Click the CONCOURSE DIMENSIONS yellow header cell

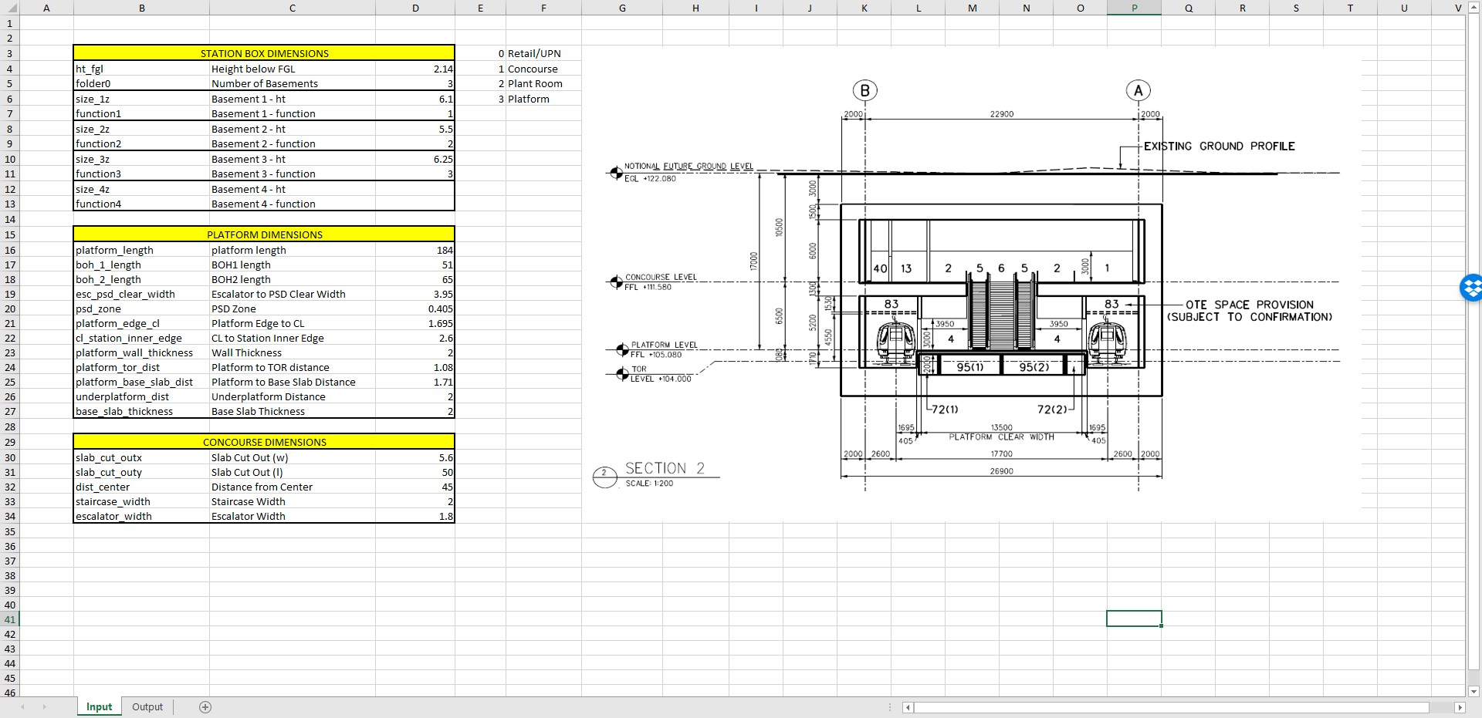coord(263,442)
